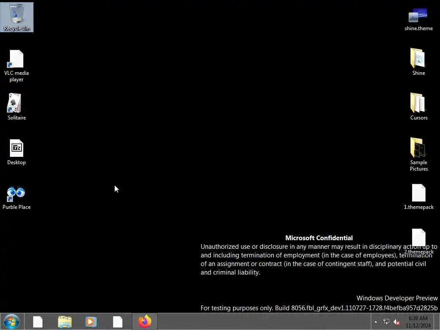The height and width of the screenshot is (330, 440).
Task: Switch to Firefox on the taskbar
Action: [x=145, y=321]
